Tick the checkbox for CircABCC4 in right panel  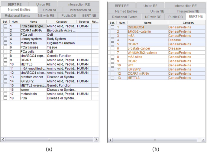pyautogui.click(x=112, y=27)
